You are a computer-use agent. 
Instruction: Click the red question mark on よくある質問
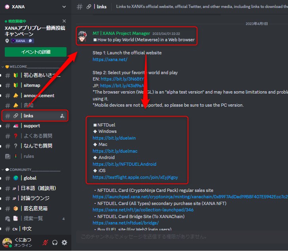click(15, 136)
